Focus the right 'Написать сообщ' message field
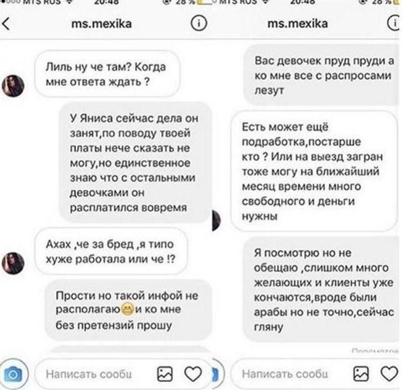The image size is (402, 390). 285,375
